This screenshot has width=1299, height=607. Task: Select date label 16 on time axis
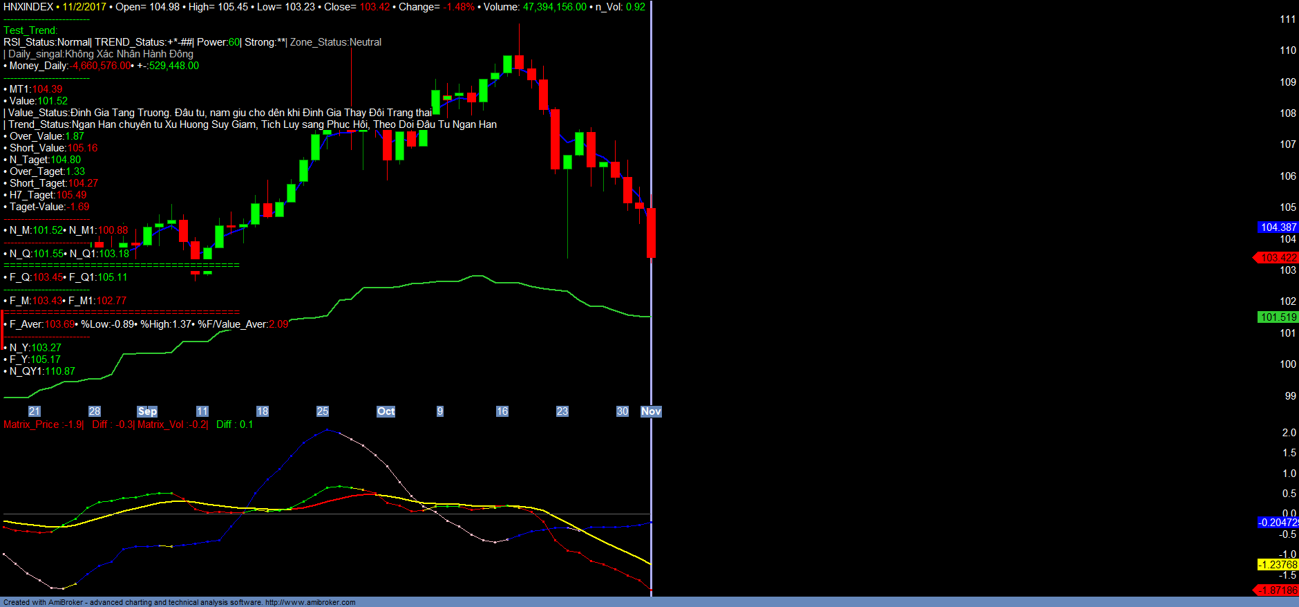(x=502, y=411)
